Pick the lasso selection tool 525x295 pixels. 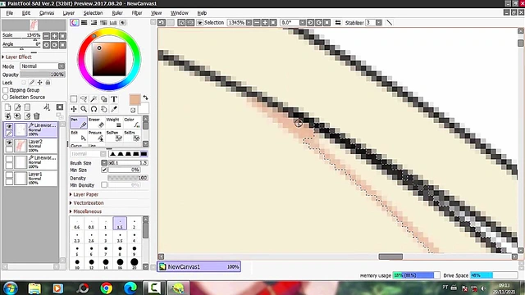(84, 99)
